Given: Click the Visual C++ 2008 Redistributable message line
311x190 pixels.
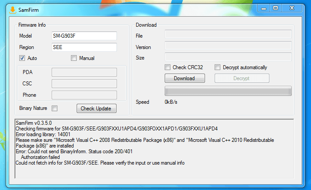Looking at the screenshot, I should [x=145, y=143].
